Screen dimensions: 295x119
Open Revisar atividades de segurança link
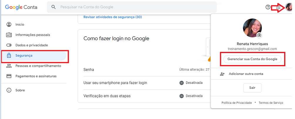point(113,17)
